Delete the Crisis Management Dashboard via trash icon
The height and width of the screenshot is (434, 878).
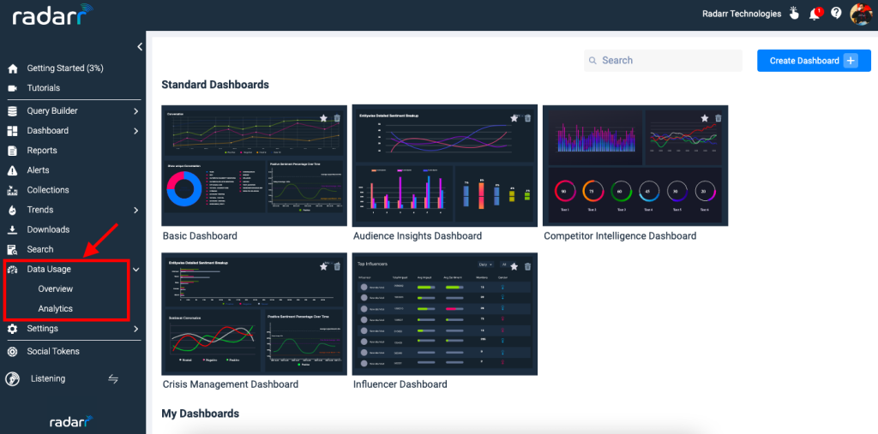click(337, 267)
